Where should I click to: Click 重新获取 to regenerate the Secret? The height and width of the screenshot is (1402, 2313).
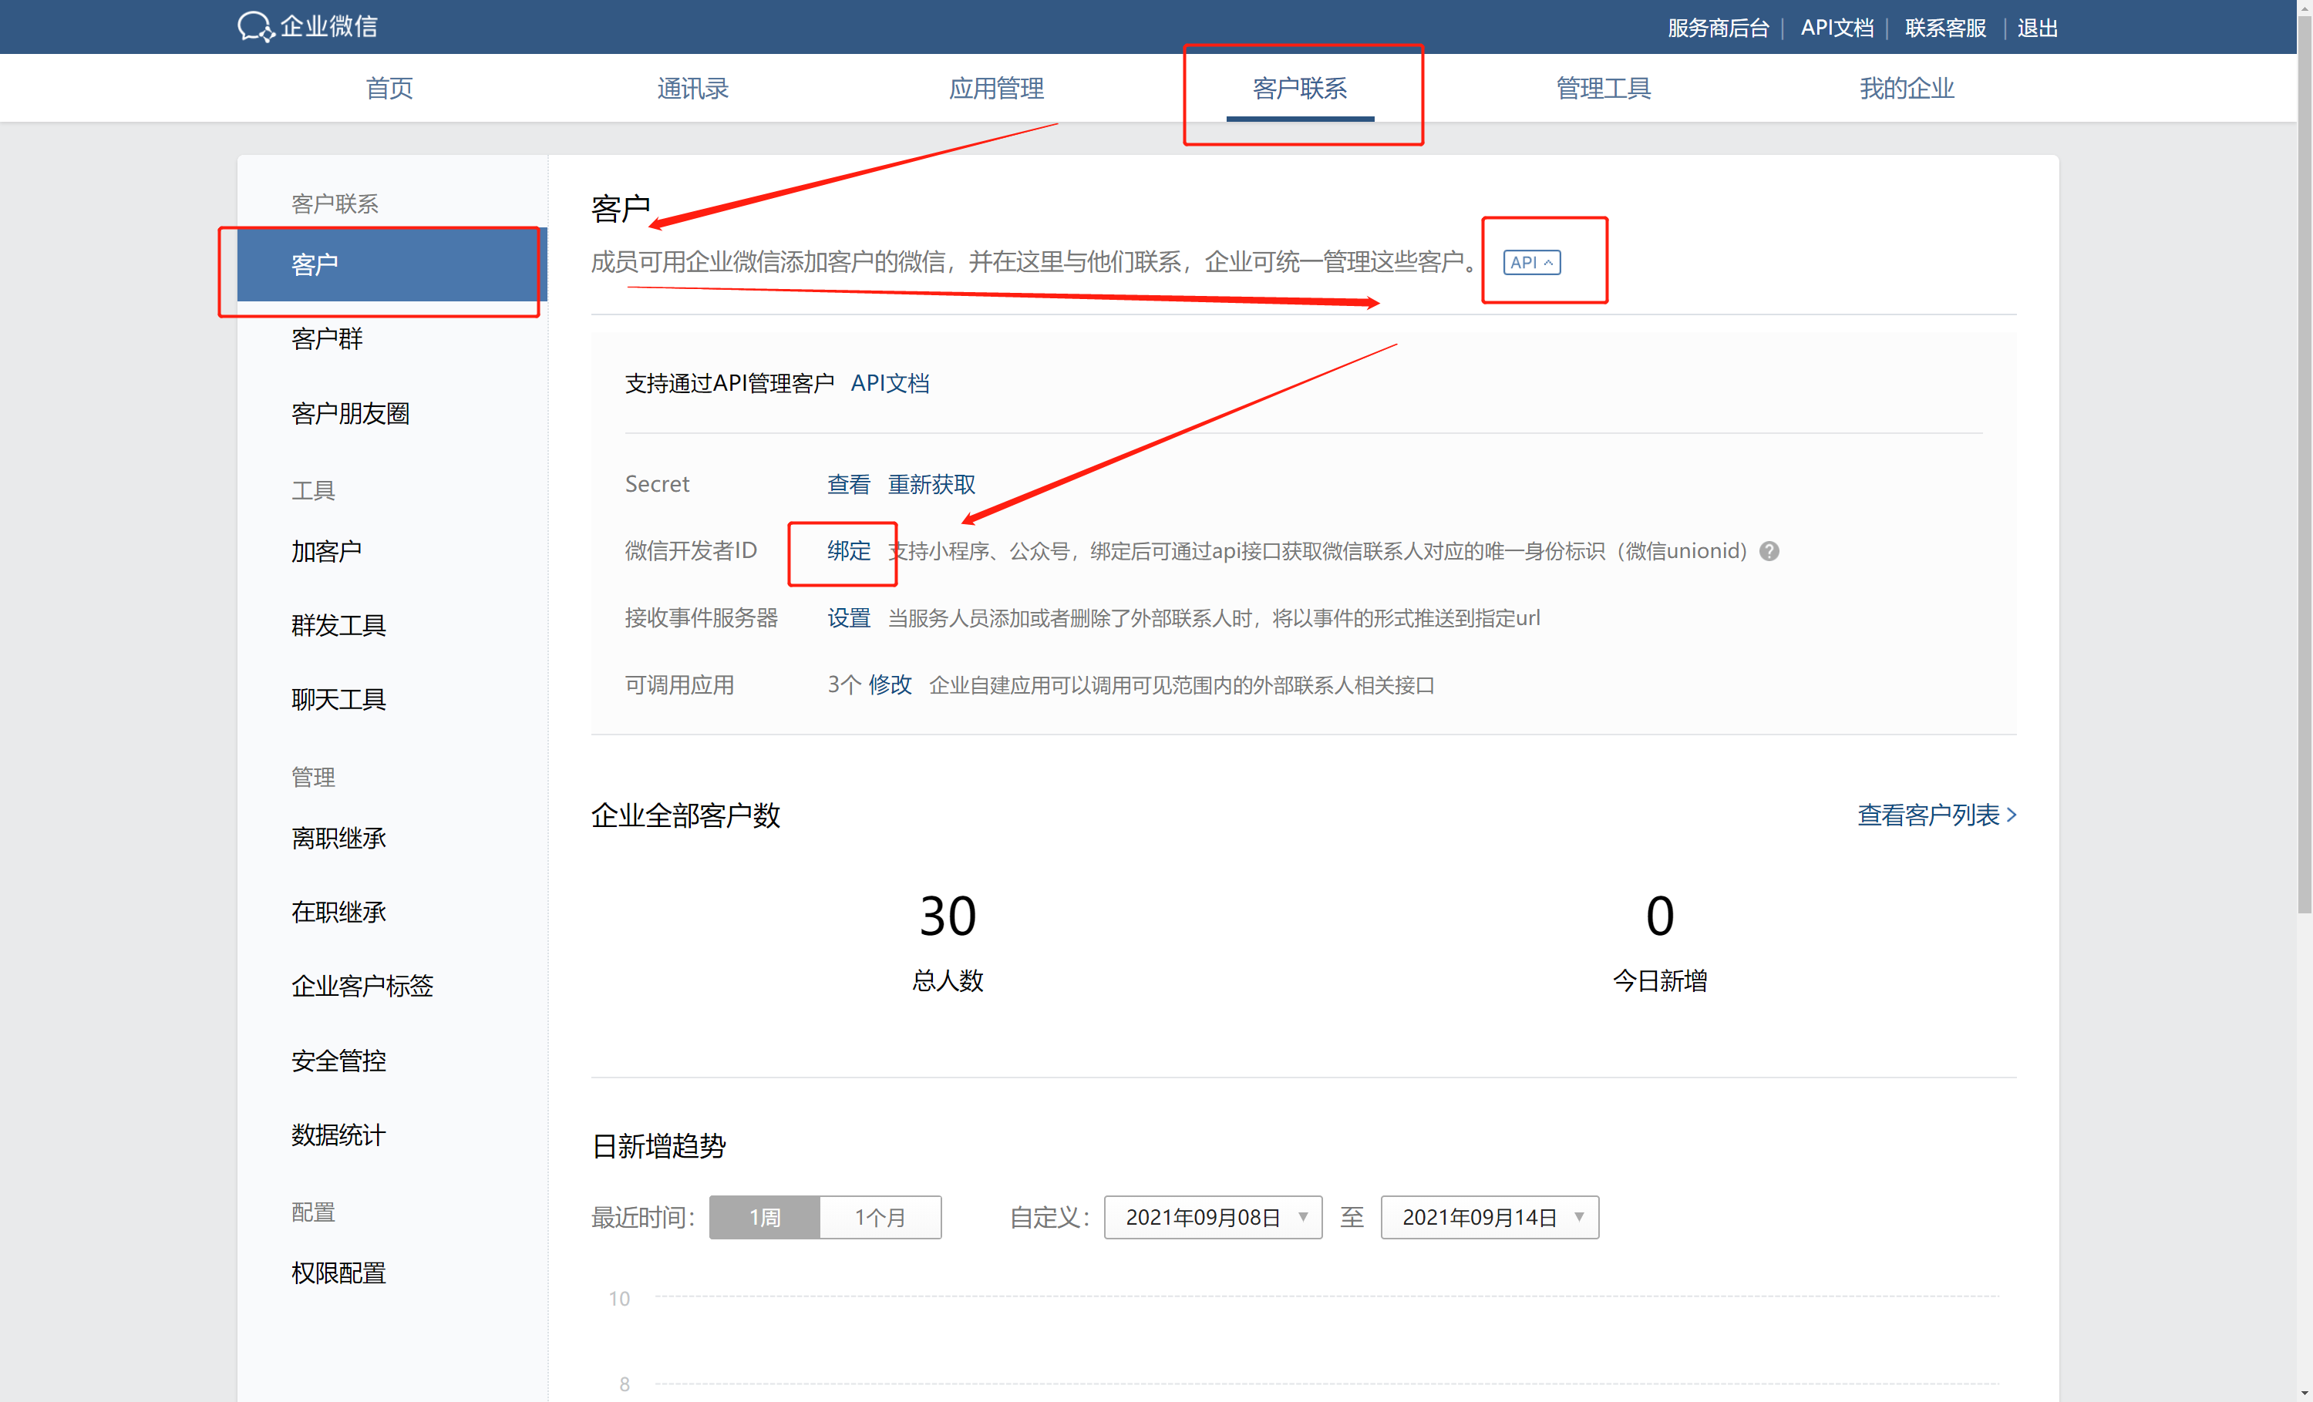coord(931,484)
